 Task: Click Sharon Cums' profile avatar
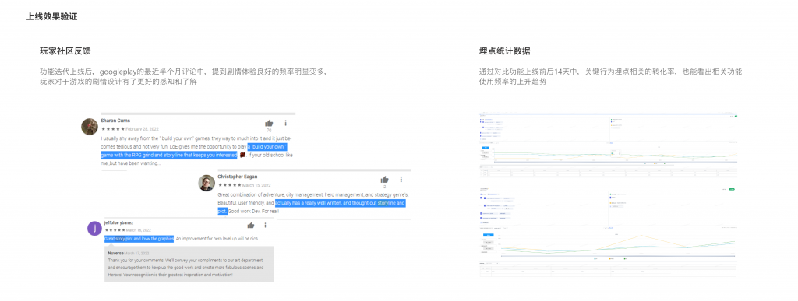[x=90, y=127]
